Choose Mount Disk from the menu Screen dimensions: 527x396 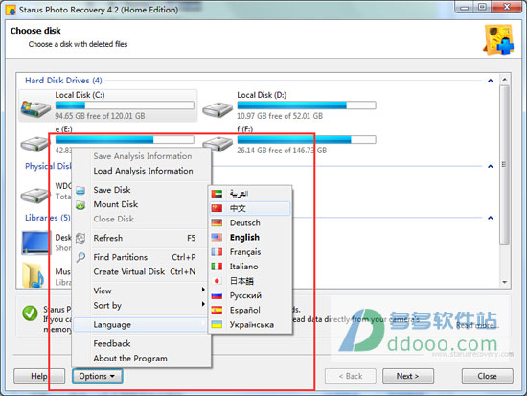pyautogui.click(x=116, y=204)
